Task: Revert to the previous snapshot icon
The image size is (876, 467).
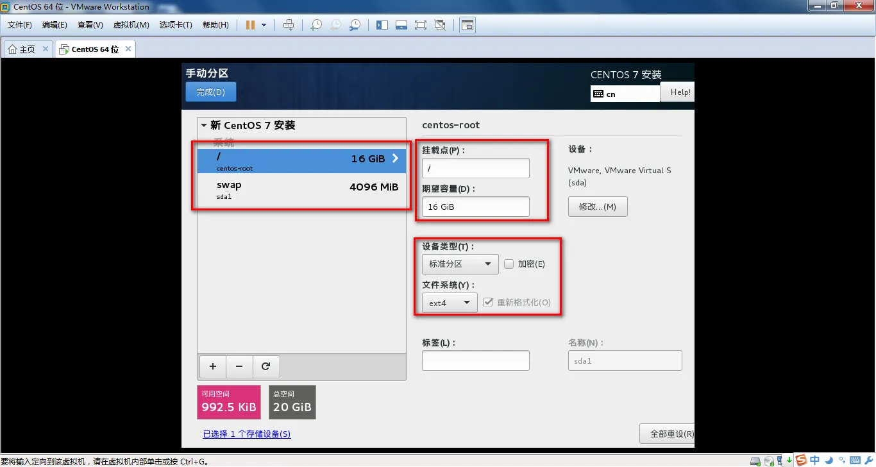Action: (x=335, y=25)
